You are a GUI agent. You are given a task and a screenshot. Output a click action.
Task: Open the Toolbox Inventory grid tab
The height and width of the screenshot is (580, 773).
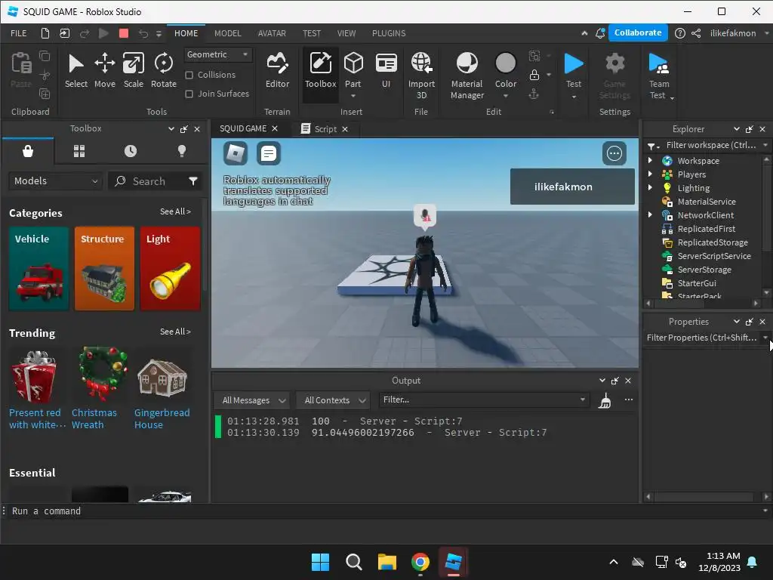click(79, 151)
